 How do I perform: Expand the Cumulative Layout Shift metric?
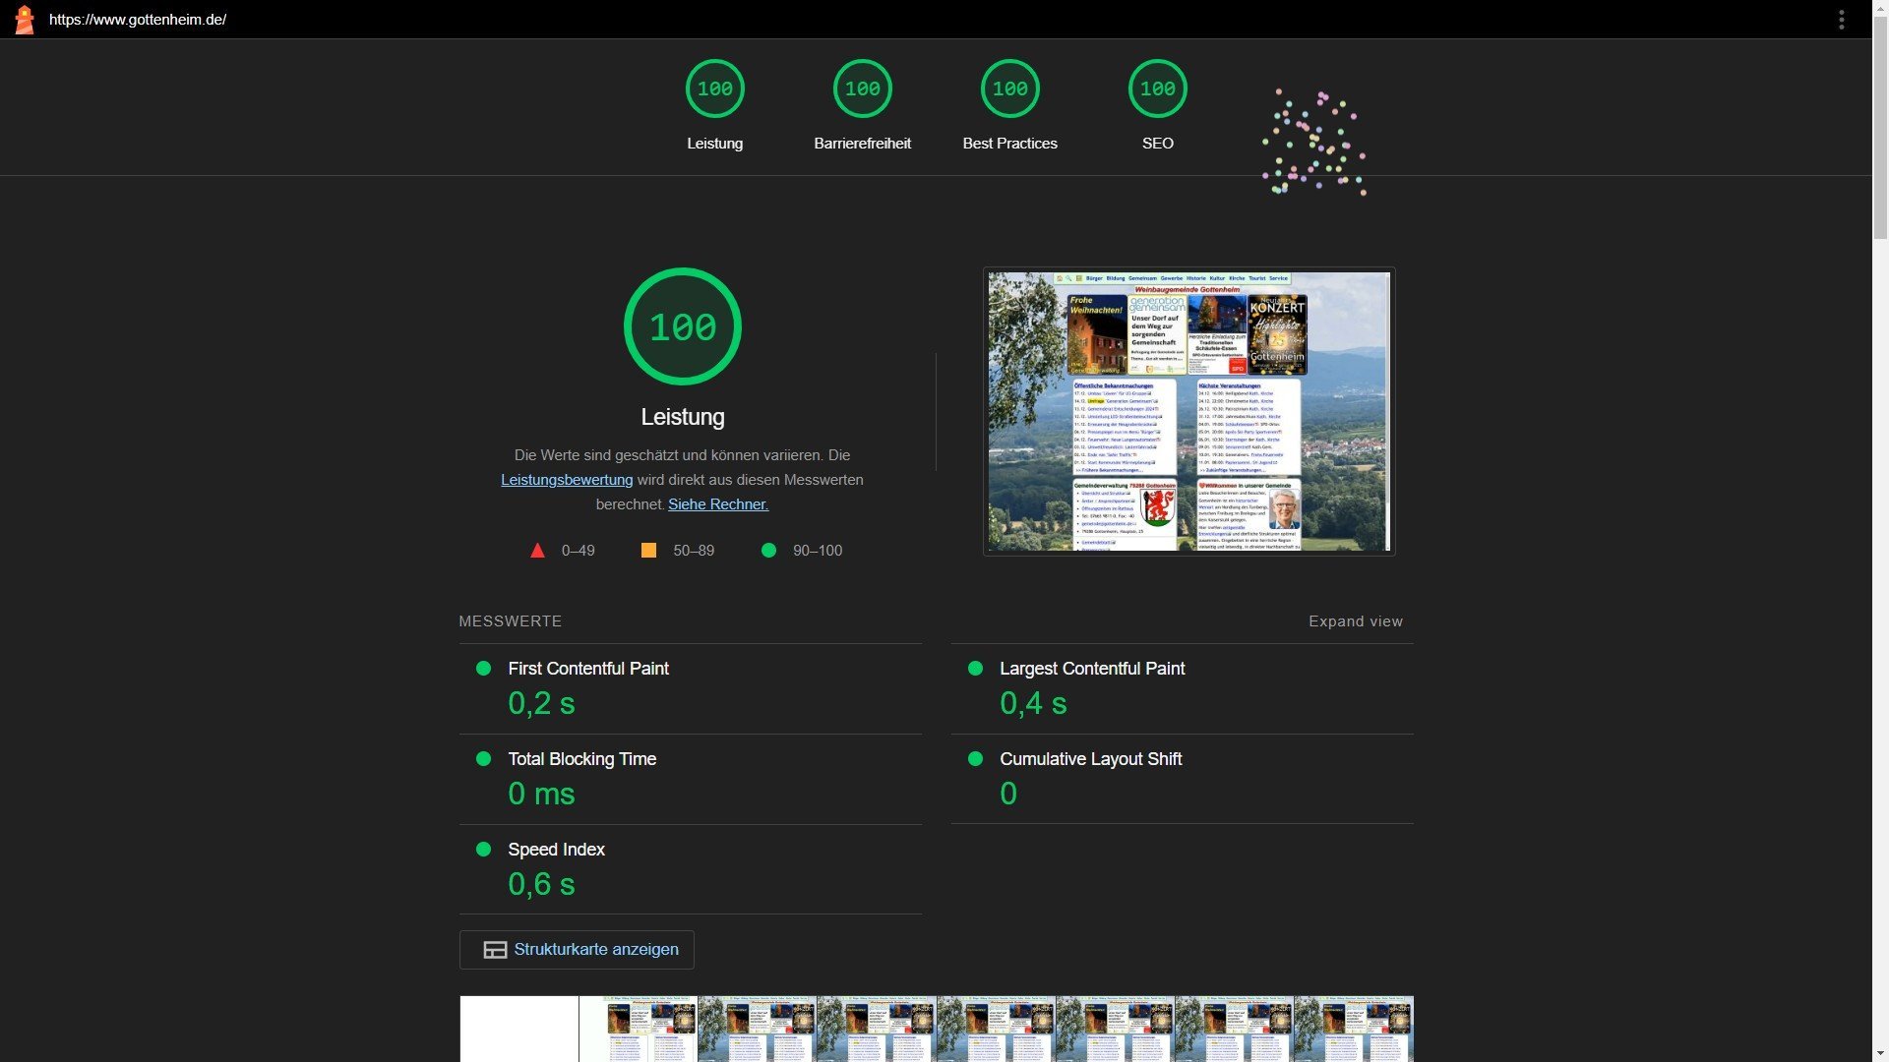pyautogui.click(x=1090, y=759)
